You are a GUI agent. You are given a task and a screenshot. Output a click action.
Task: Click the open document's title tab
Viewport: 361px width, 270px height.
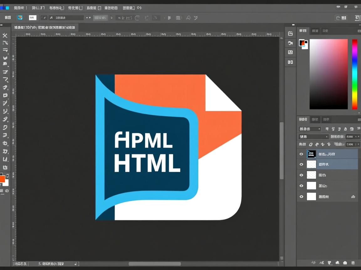coord(44,27)
